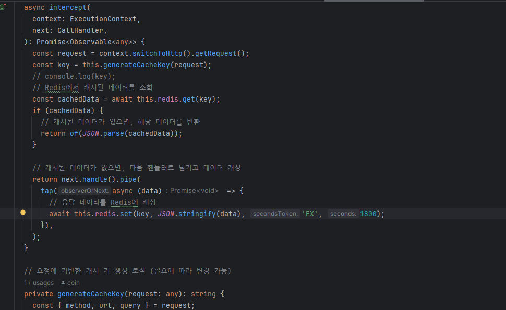Viewport: 506px width, 310px height.
Task: Click the "handle" method on next
Action: pyautogui.click(x=95, y=179)
